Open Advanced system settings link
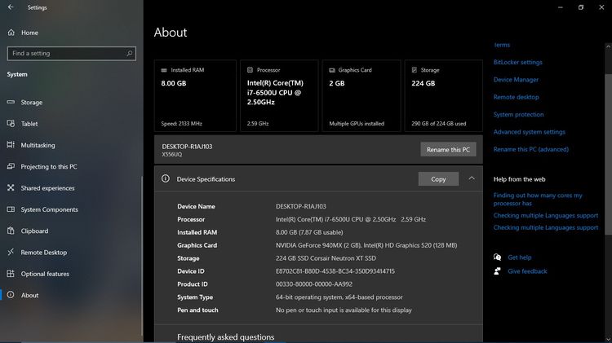 pos(530,132)
